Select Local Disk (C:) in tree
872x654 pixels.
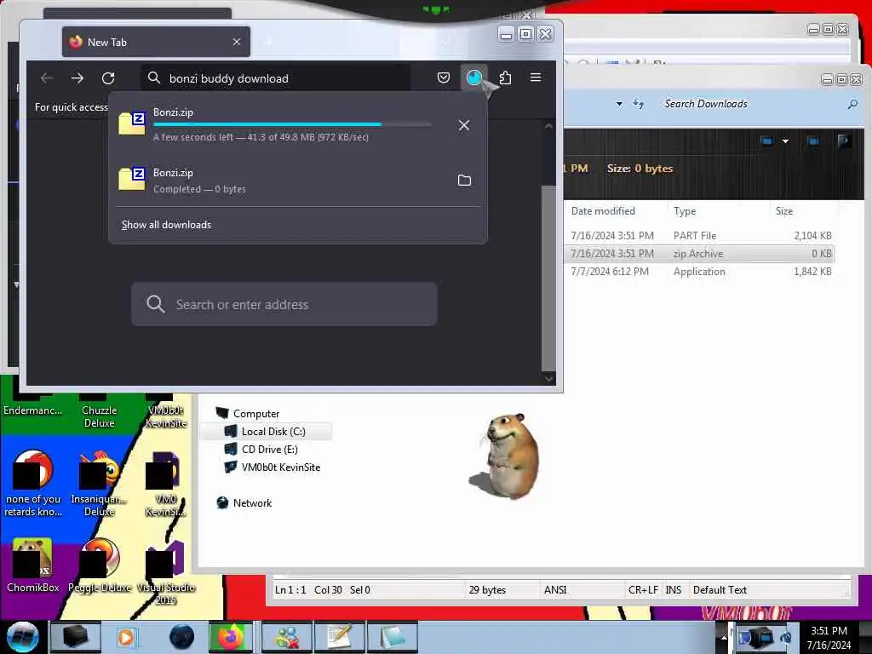point(265,432)
